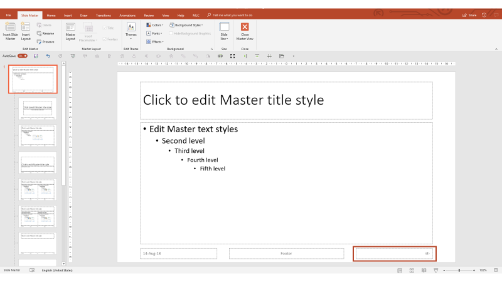Click the Share button

[x=469, y=15]
